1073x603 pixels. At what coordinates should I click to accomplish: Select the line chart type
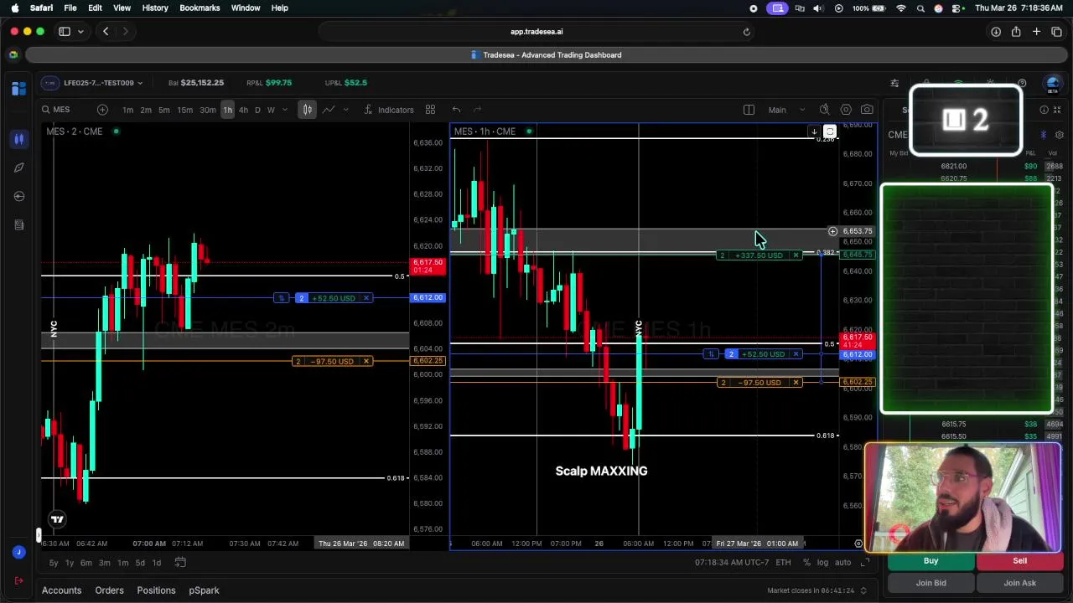click(329, 110)
